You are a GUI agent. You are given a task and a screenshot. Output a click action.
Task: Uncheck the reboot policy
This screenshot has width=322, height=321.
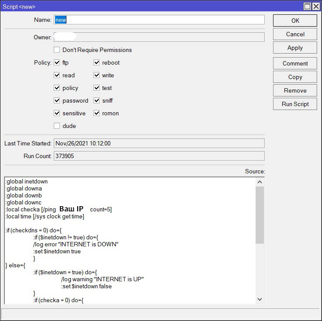97,62
